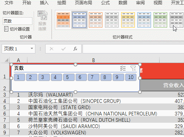Select slicer item 1
Image resolution: width=184 pixels, height=137 pixels.
click(19, 77)
